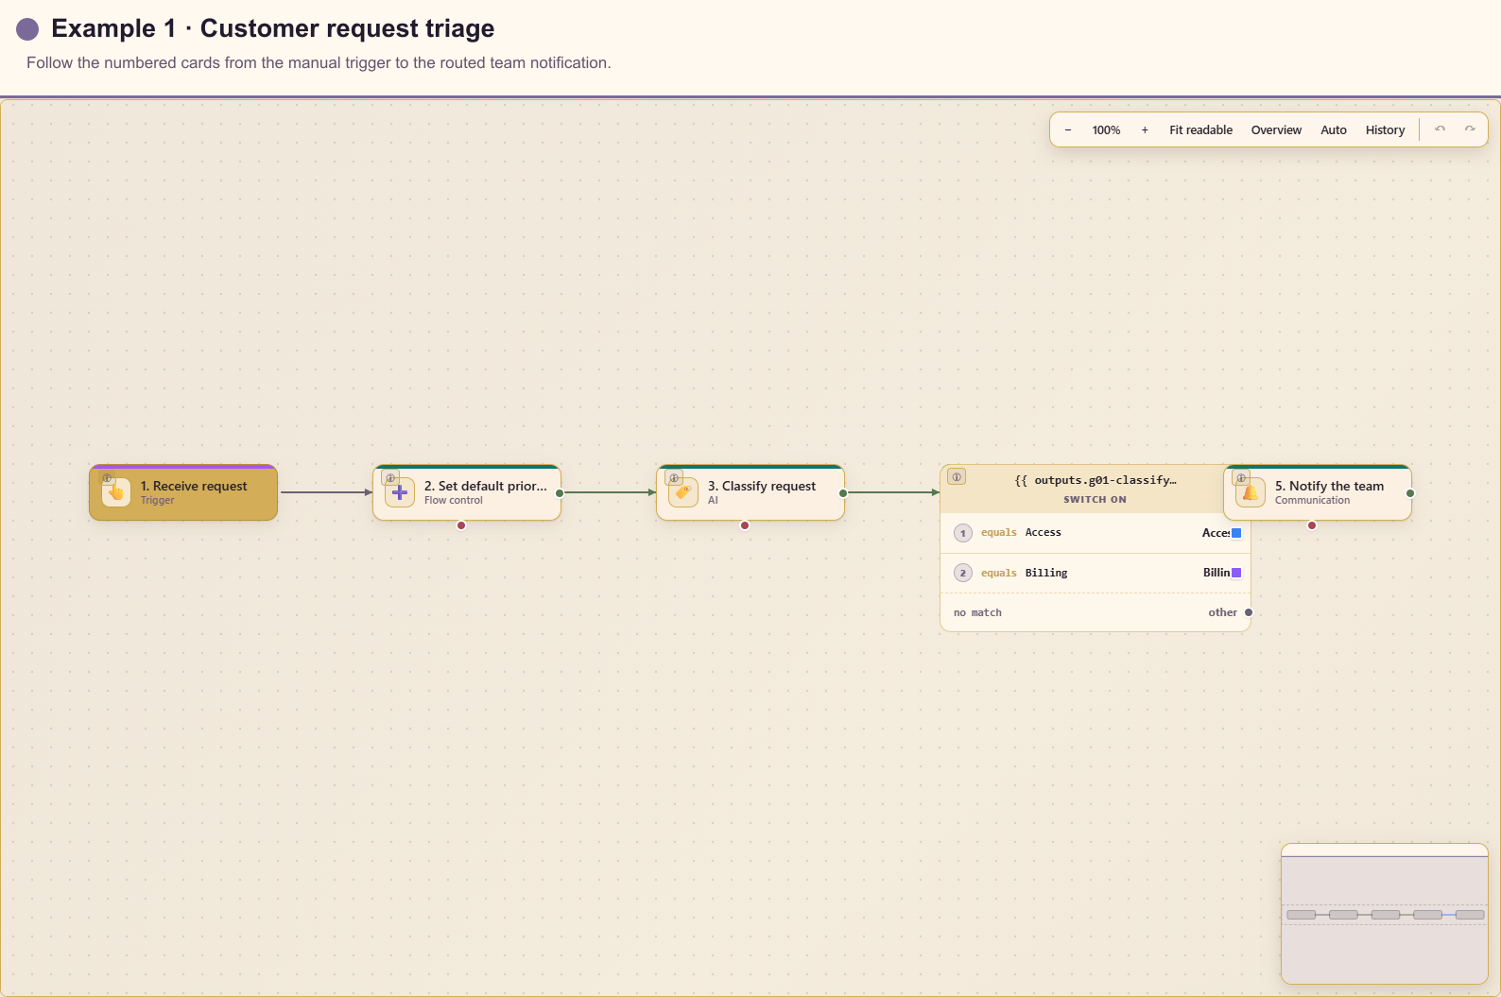
Task: Click the tag icon on Classify request card
Action: click(683, 492)
